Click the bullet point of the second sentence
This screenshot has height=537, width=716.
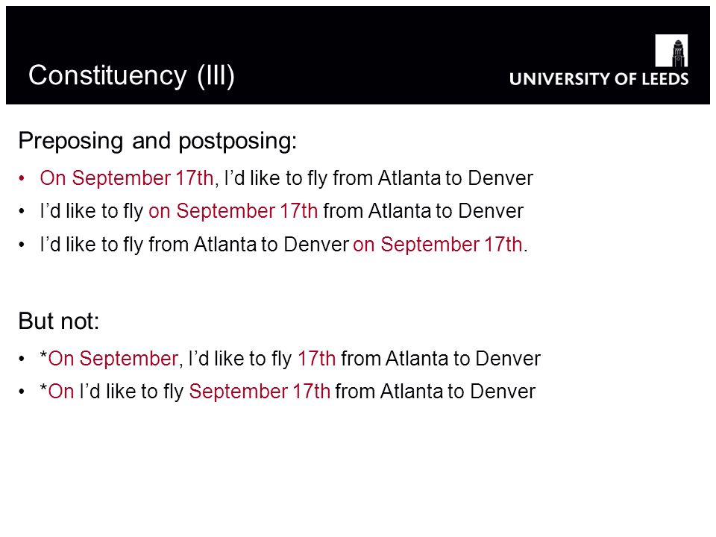tap(22, 211)
